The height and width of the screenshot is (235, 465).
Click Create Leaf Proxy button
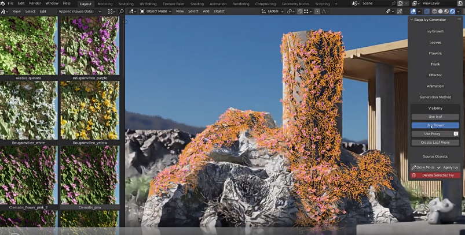tap(435, 143)
